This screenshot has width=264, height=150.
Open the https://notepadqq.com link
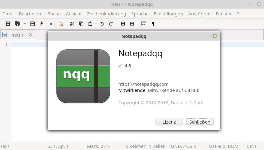143,84
